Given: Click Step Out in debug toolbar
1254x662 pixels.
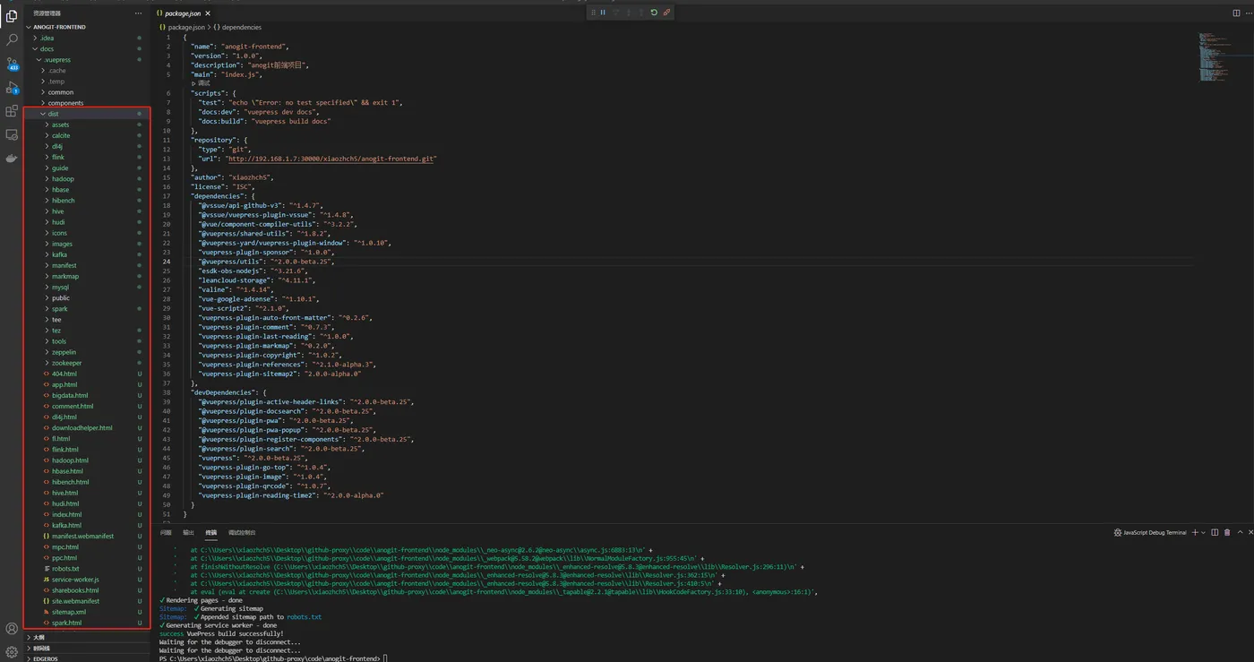Looking at the screenshot, I should tap(641, 13).
